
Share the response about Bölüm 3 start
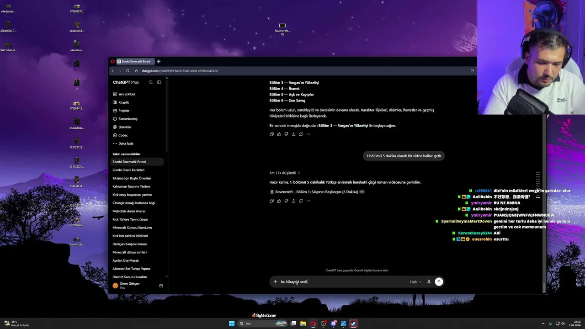(x=293, y=134)
